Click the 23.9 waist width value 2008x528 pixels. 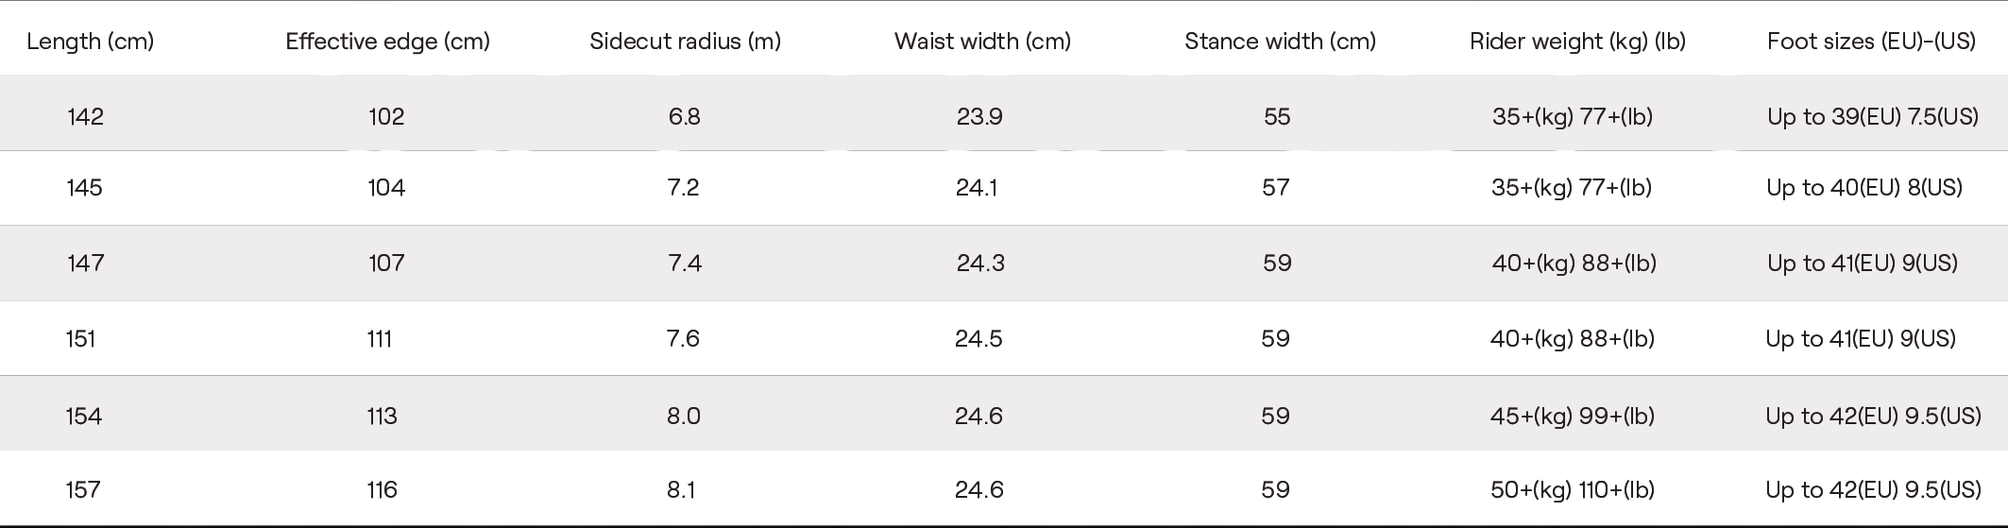coord(979,116)
